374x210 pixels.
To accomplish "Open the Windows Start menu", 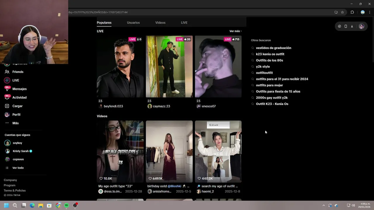I will (6, 205).
